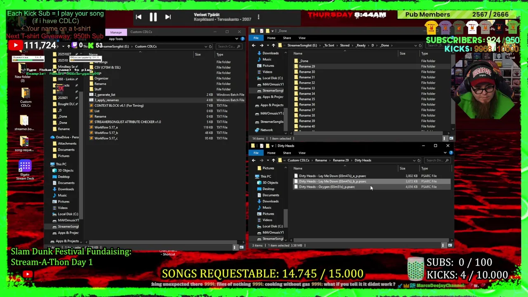
Task: Skip to next track in media player
Action: coord(168,17)
